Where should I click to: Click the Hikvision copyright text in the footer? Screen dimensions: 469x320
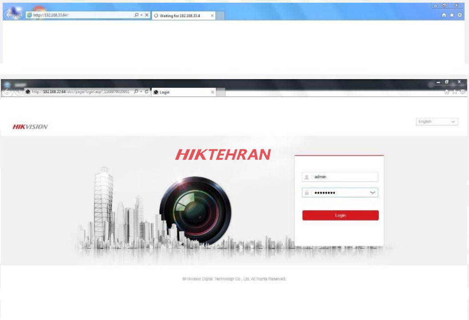[234, 279]
